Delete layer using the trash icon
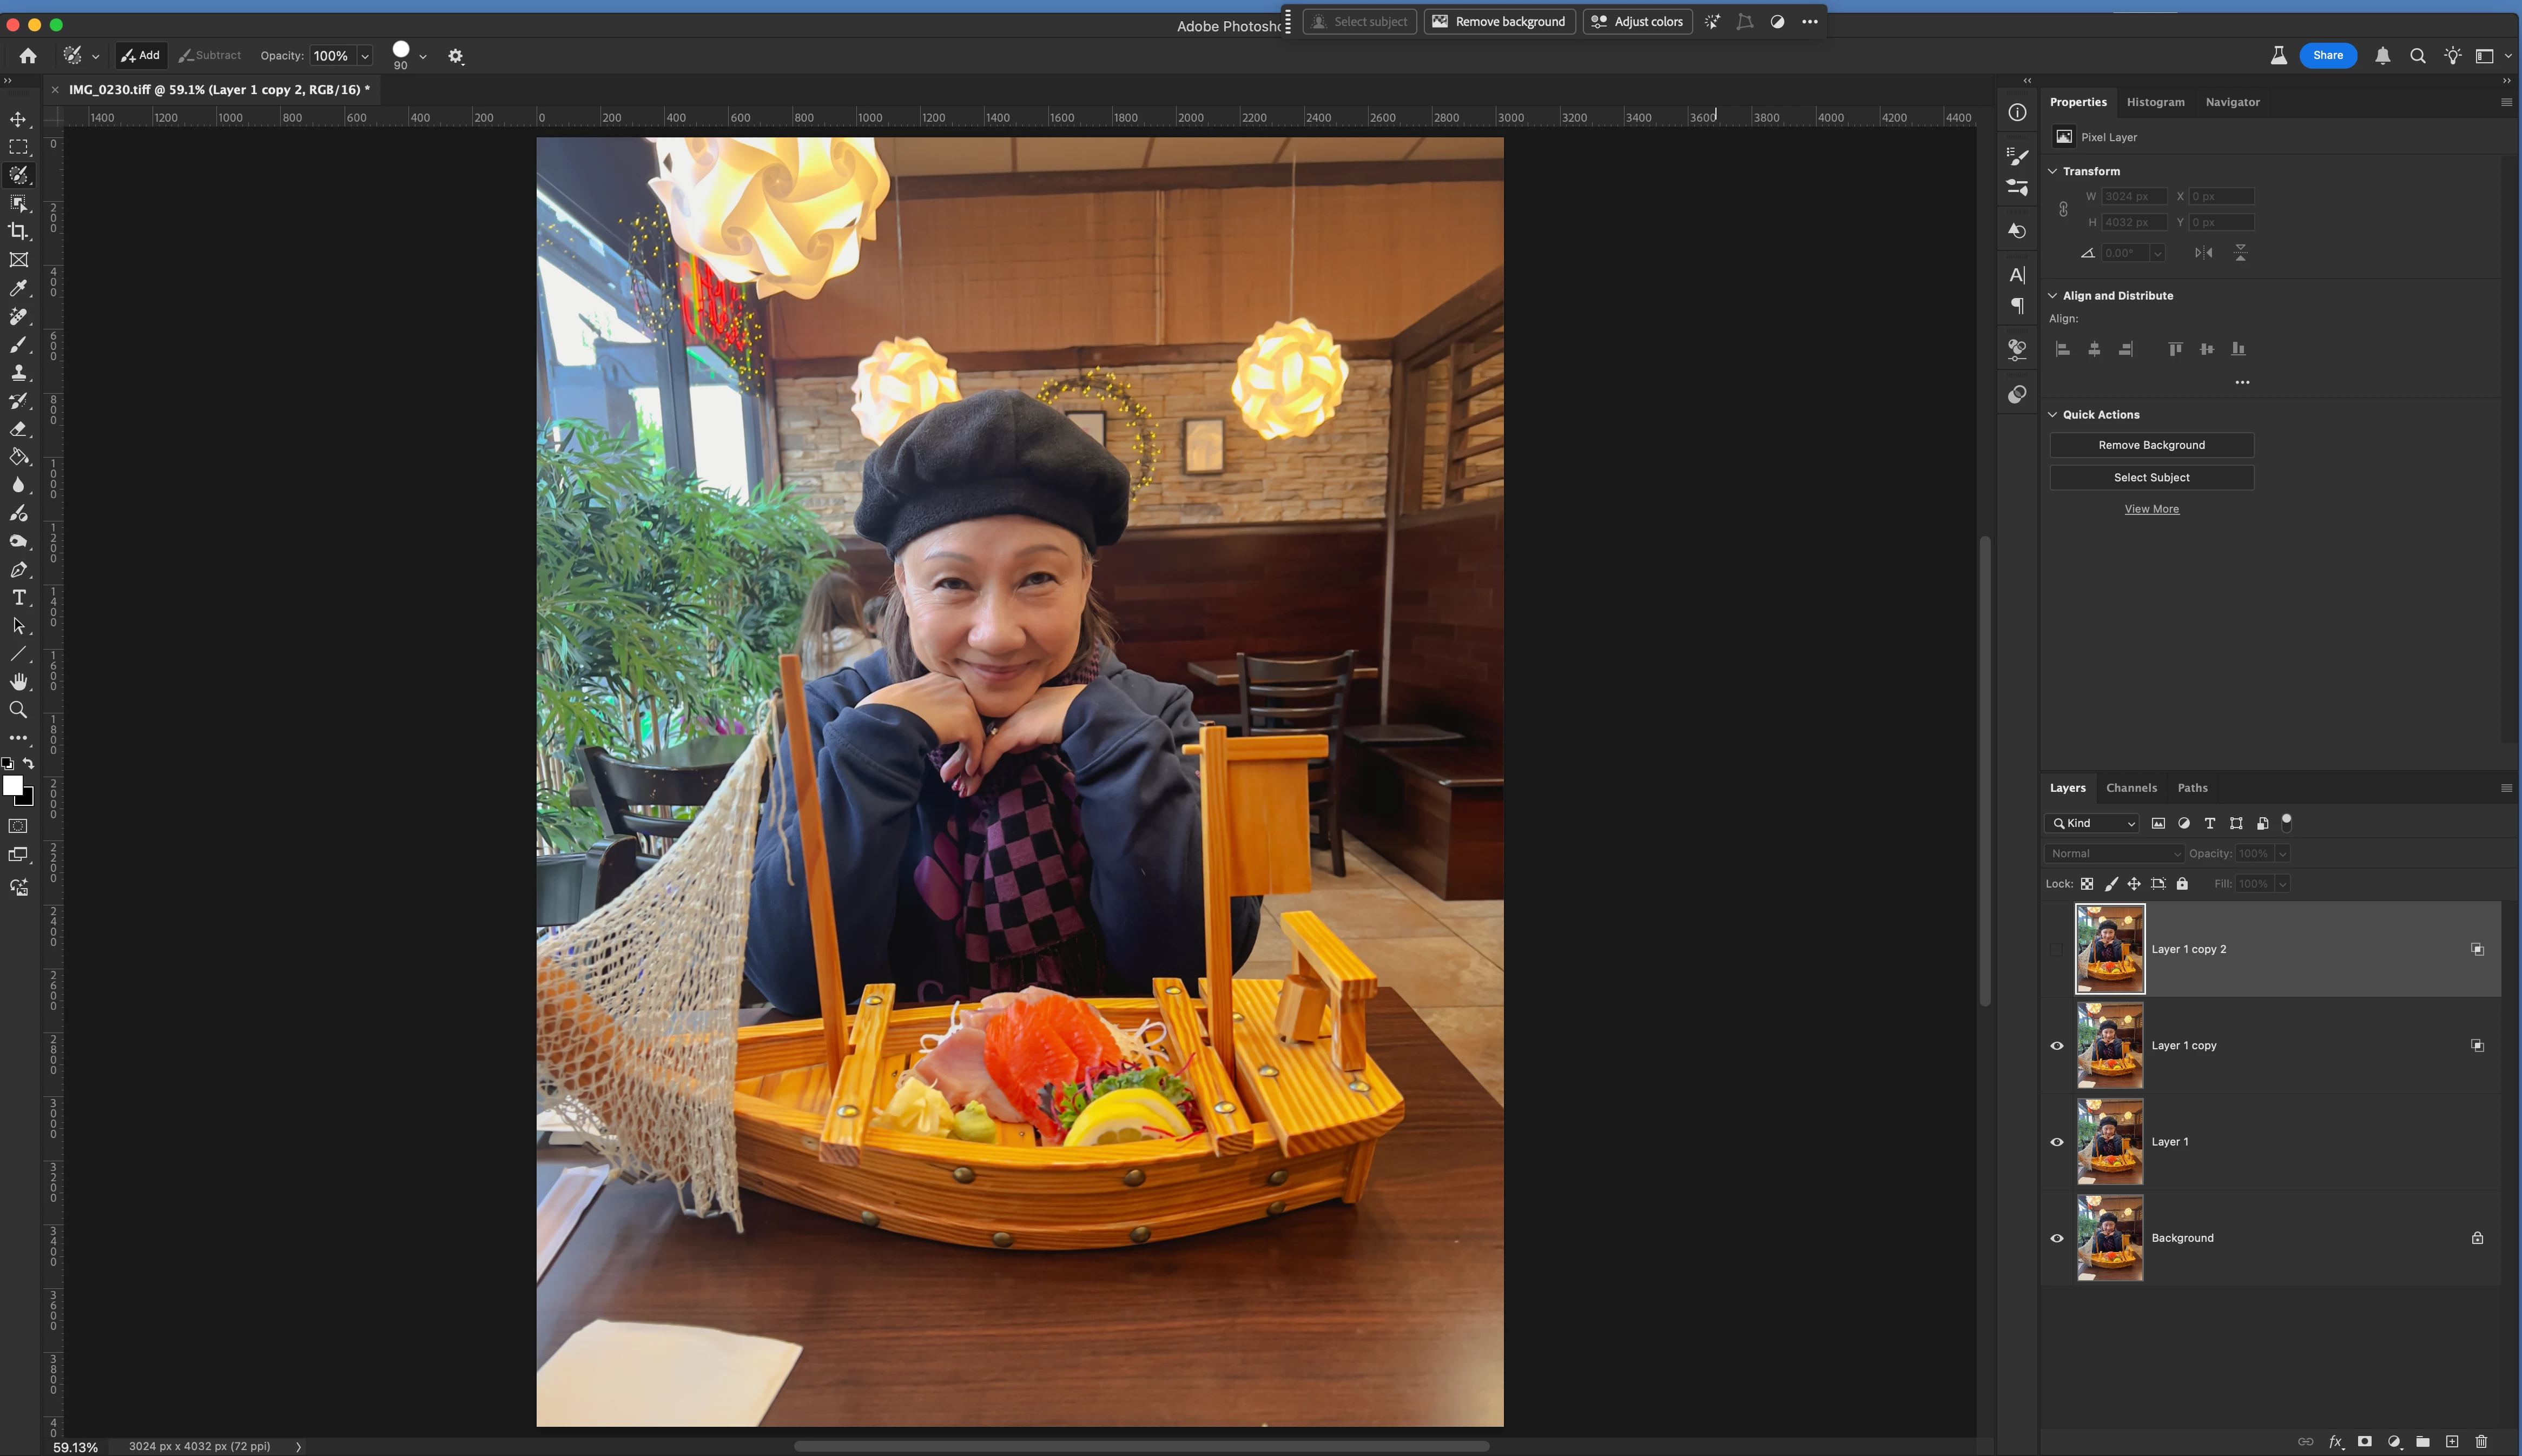The image size is (2522, 1456). click(2481, 1442)
